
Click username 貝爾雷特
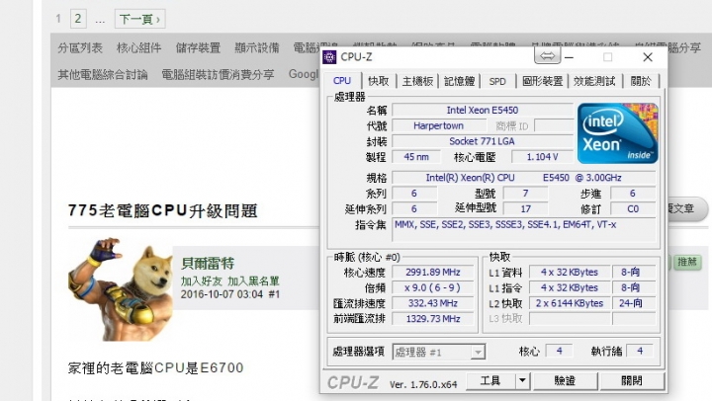point(208,263)
